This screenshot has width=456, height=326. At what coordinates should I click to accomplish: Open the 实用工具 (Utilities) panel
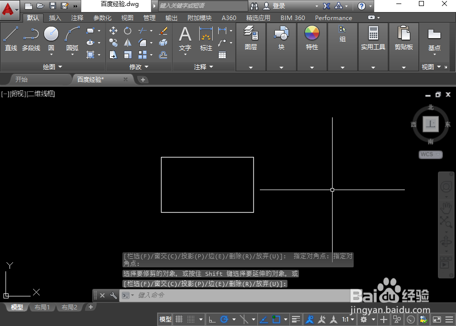[x=373, y=38]
